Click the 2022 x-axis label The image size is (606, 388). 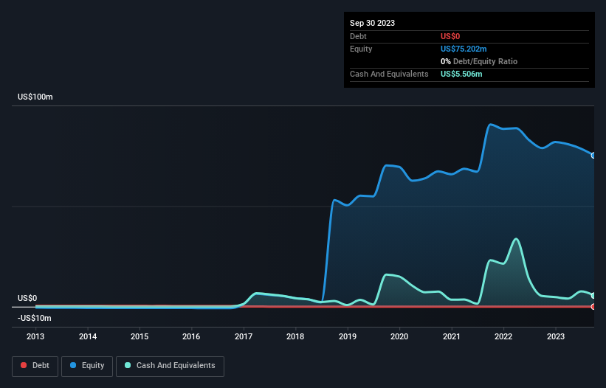coord(503,336)
